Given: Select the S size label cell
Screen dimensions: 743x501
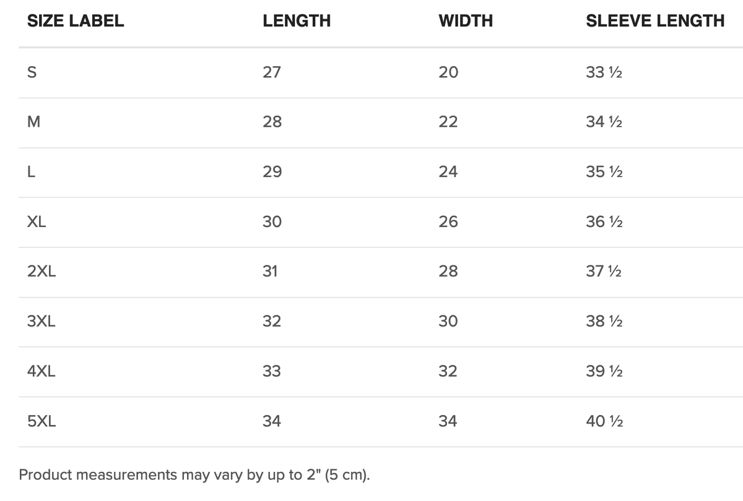Looking at the screenshot, I should click(x=32, y=72).
